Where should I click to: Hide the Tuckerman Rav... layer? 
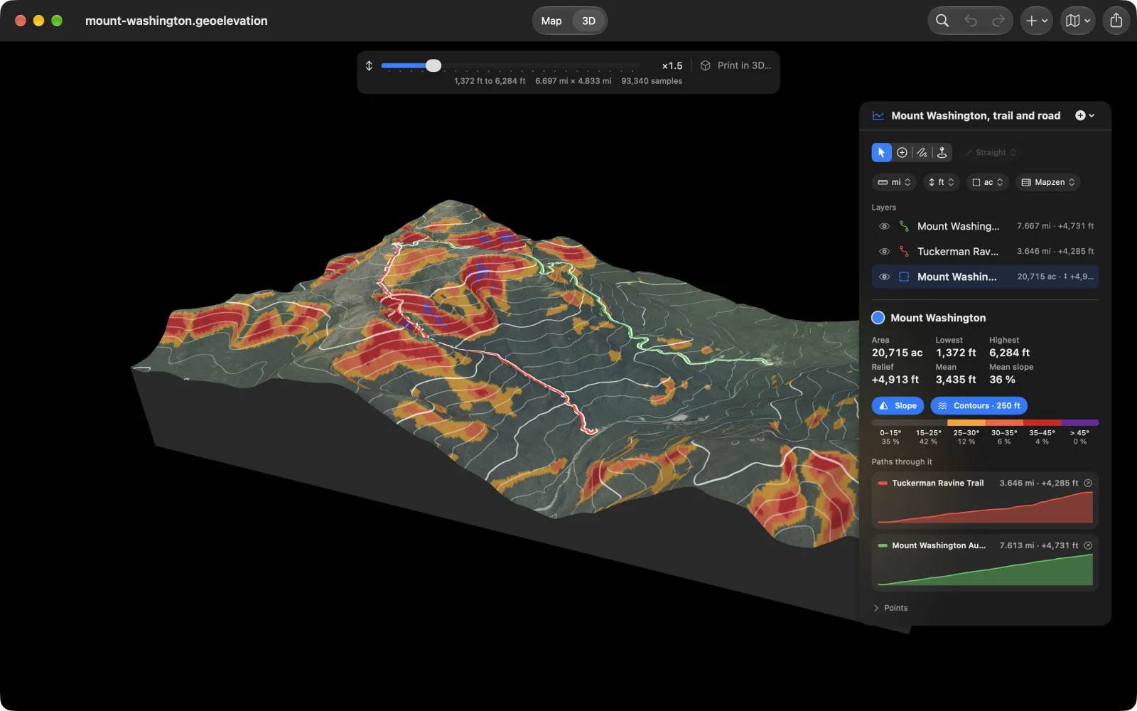(x=884, y=252)
